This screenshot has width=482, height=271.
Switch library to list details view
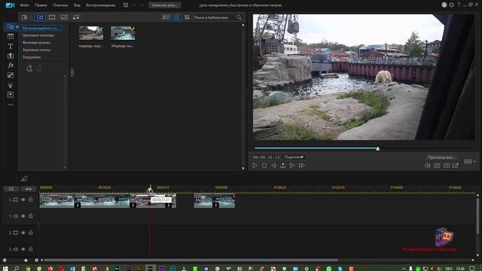tap(166, 17)
